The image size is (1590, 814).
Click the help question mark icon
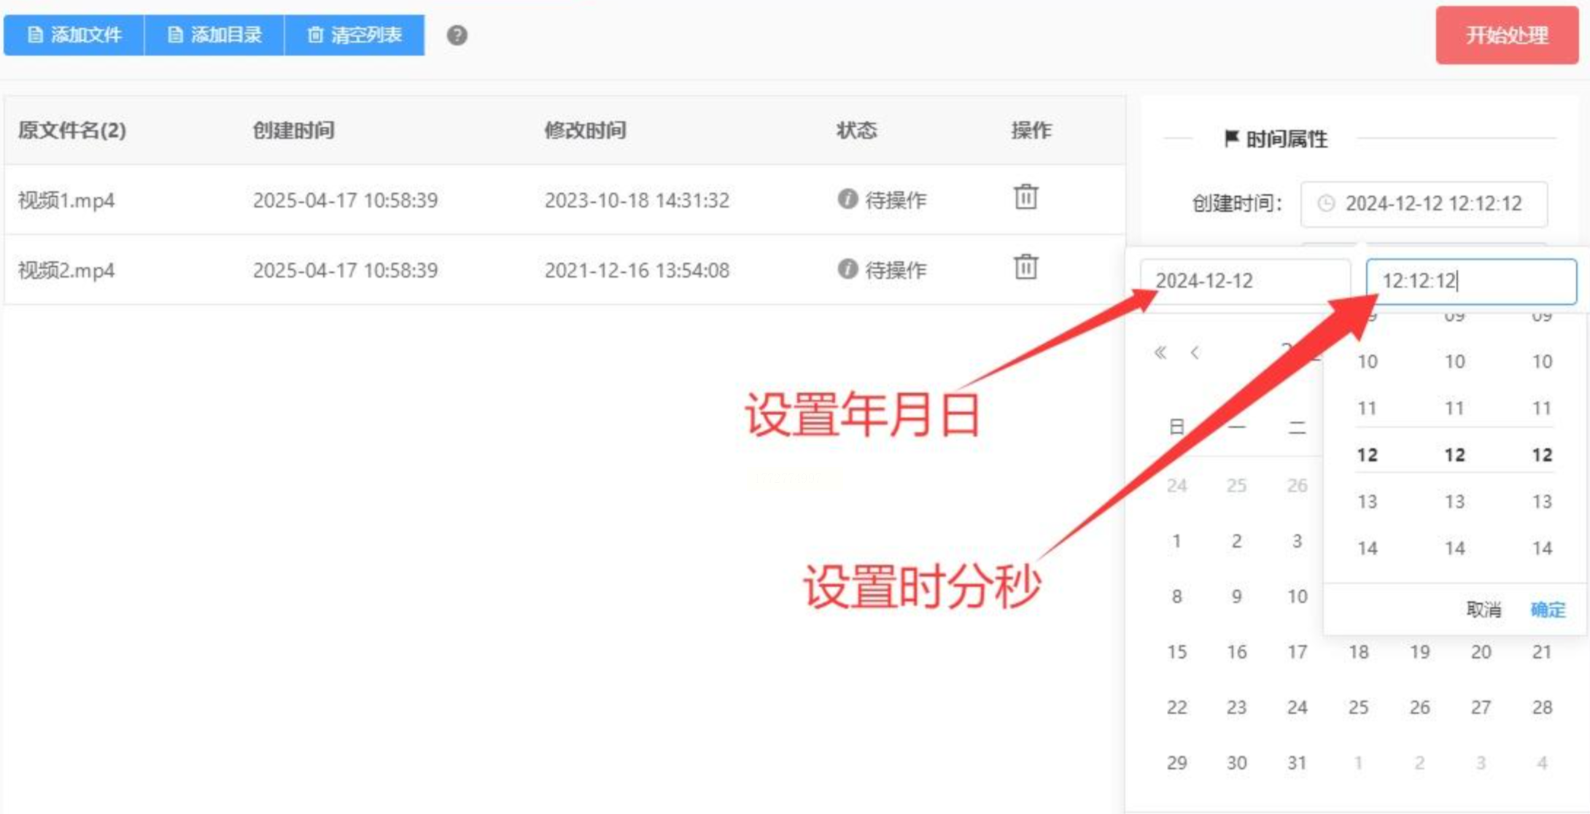click(457, 35)
